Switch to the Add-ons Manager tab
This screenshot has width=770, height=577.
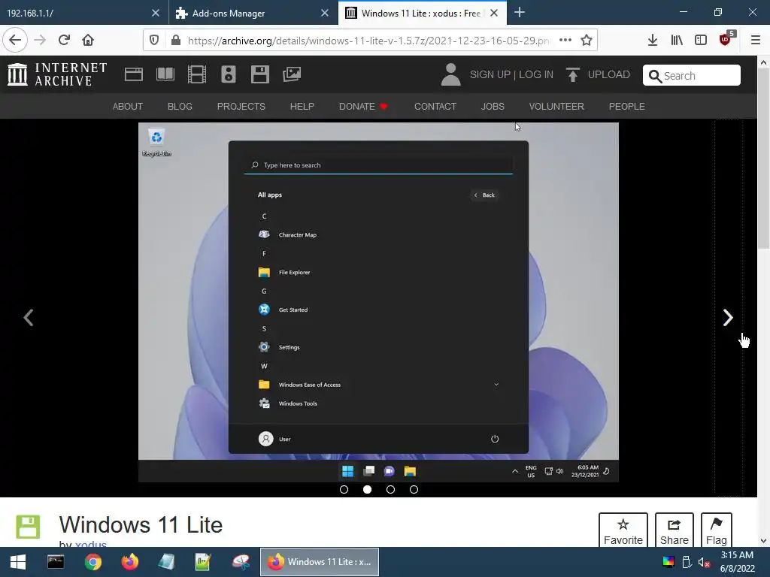tap(244, 13)
